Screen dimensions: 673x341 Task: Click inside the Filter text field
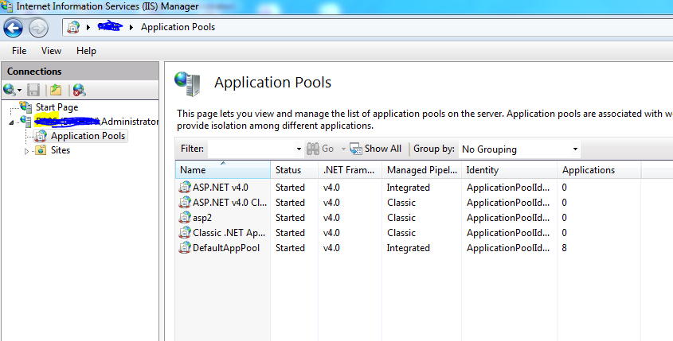pyautogui.click(x=252, y=149)
